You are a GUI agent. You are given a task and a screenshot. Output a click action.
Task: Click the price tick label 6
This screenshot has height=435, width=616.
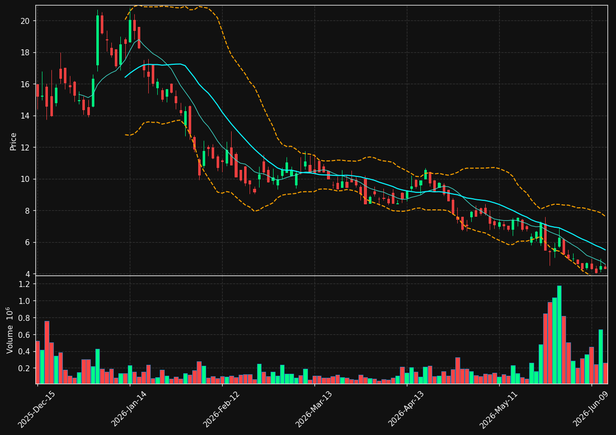coord(28,243)
